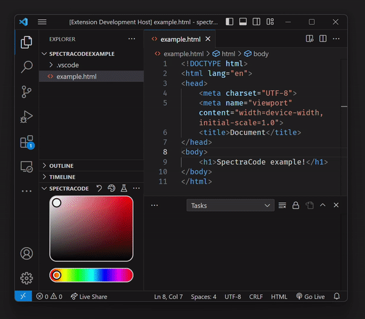The height and width of the screenshot is (319, 365).
Task: Click the EXPLORER panel title
Action: click(63, 39)
